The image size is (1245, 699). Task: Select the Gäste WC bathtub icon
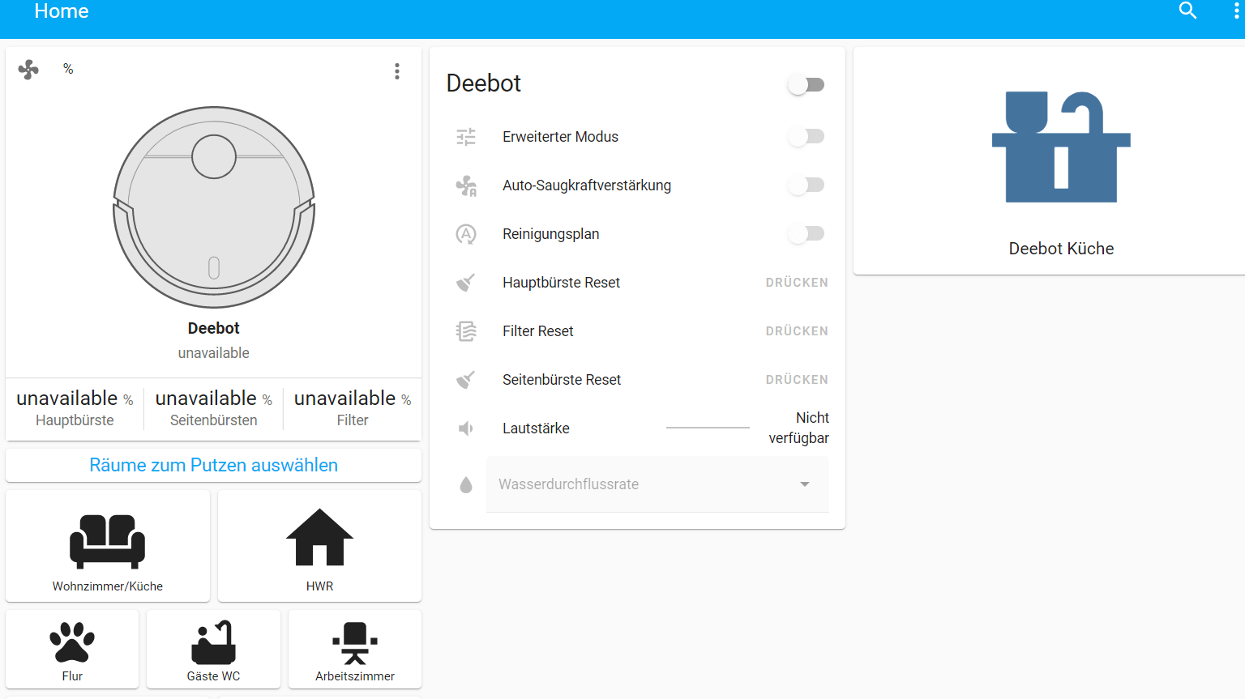[213, 642]
